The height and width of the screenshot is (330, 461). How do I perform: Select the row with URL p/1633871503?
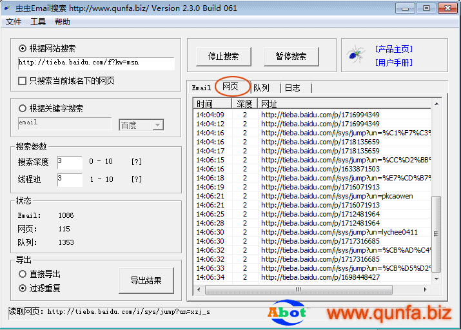312,169
